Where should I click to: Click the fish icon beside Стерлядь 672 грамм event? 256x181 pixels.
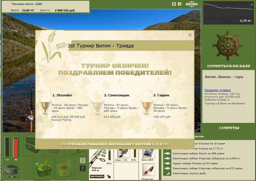[x=167, y=168]
